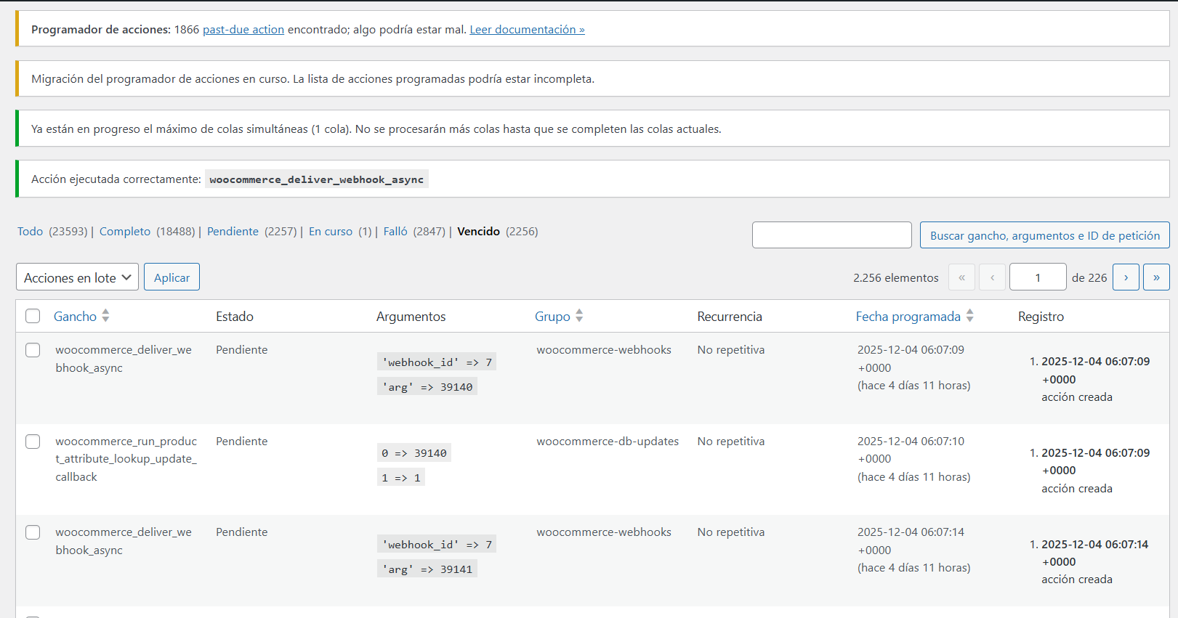Open the Leer documentación link
Image resolution: width=1178 pixels, height=618 pixels.
pyautogui.click(x=527, y=30)
